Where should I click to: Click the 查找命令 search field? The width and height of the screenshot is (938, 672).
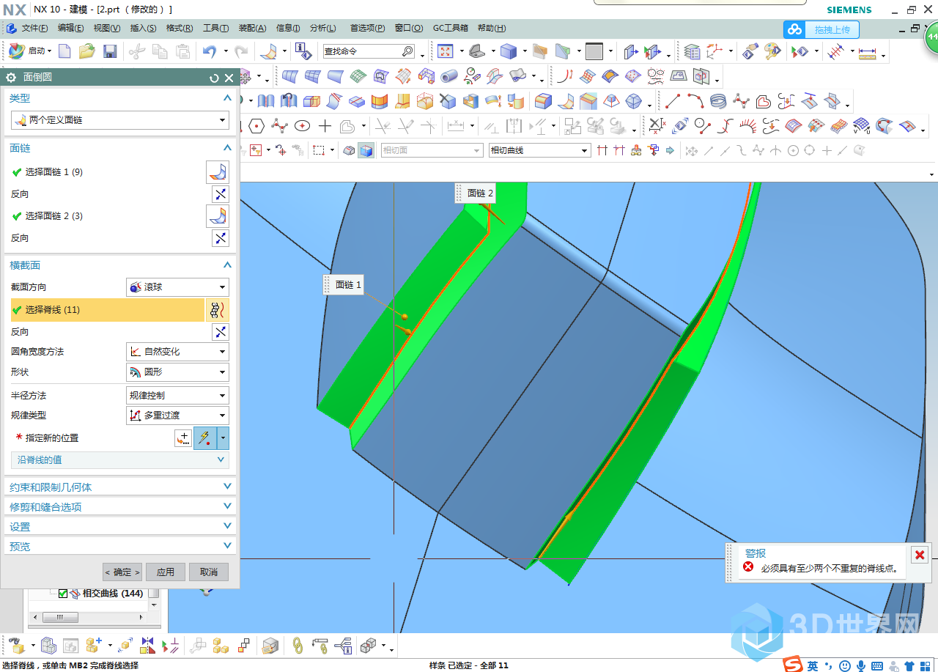(369, 51)
